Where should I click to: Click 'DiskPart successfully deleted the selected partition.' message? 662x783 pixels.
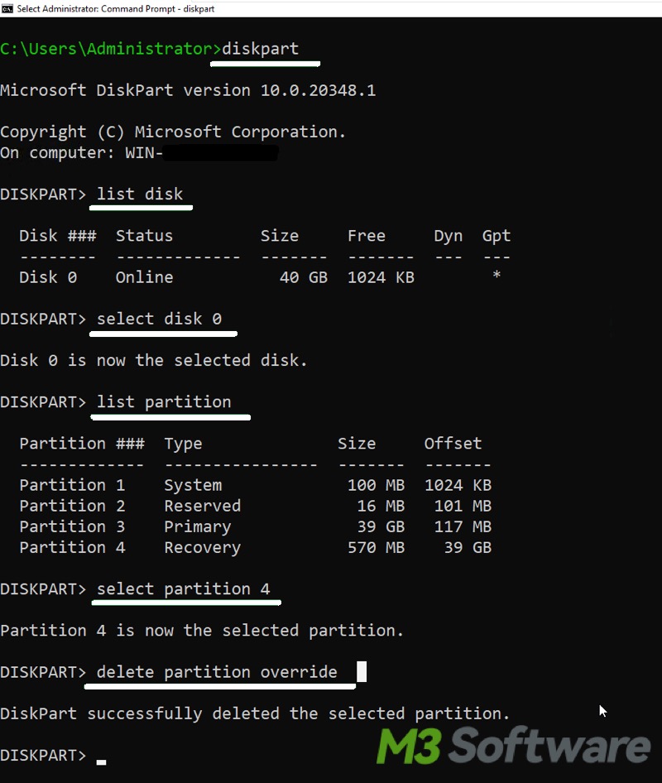click(x=255, y=714)
